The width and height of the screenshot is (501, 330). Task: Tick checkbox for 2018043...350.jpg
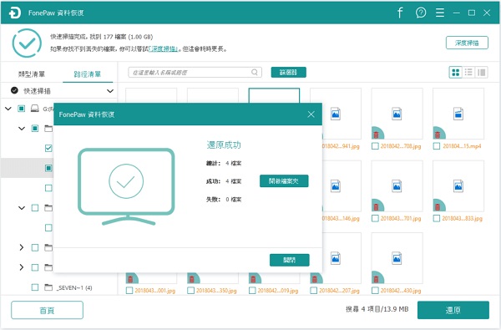point(190,291)
